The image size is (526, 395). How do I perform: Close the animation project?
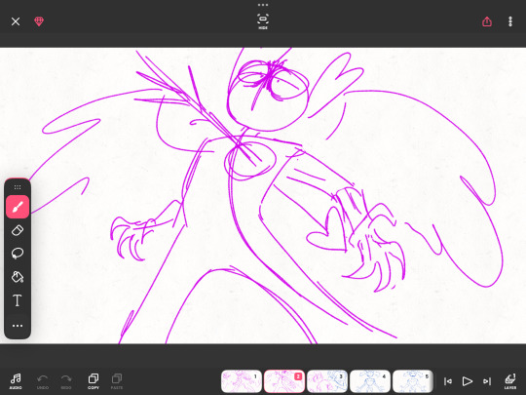click(16, 21)
